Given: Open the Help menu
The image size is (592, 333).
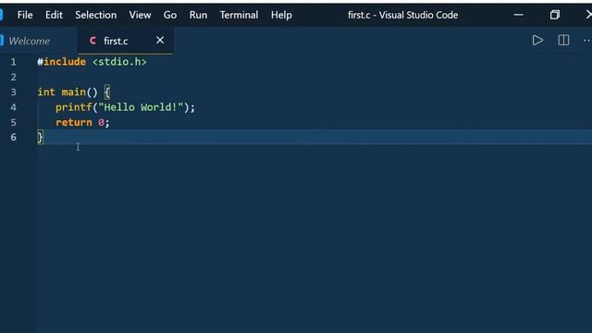Looking at the screenshot, I should tap(281, 15).
